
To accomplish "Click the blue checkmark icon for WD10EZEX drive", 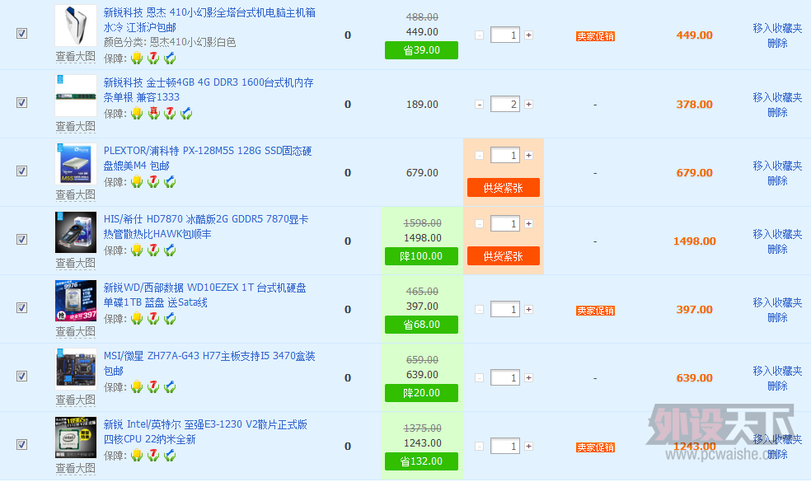I will coord(170,318).
